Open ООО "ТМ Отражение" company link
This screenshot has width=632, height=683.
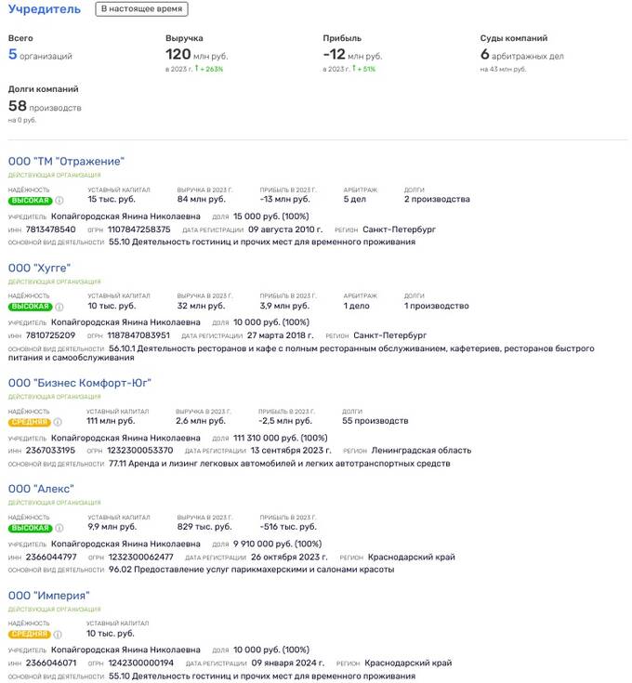point(66,162)
